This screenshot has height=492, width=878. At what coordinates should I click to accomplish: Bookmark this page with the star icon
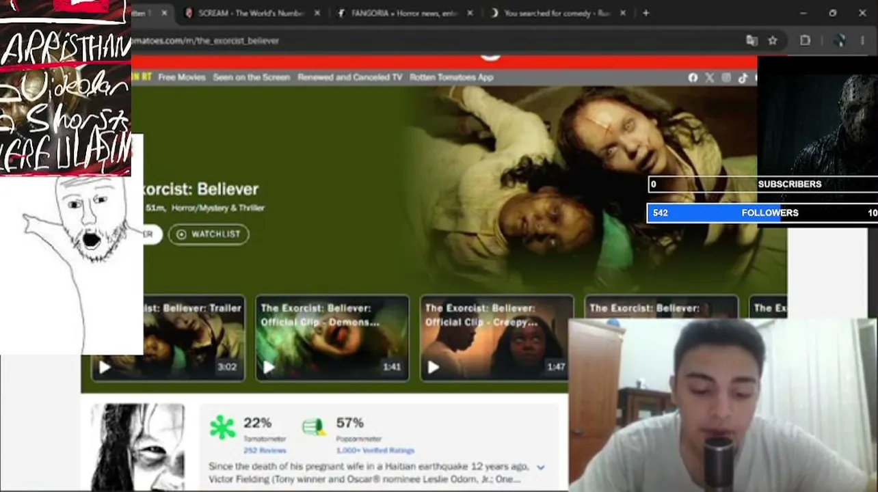[x=773, y=40]
